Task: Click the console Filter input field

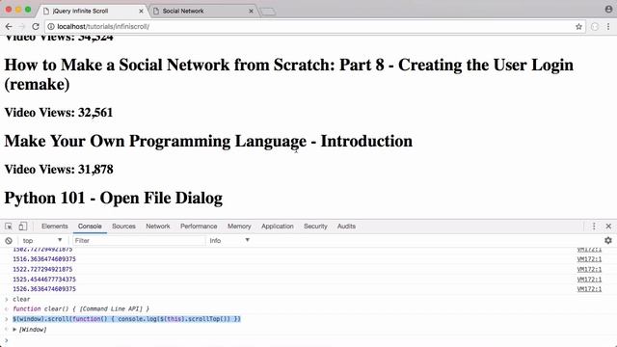Action: (x=139, y=240)
